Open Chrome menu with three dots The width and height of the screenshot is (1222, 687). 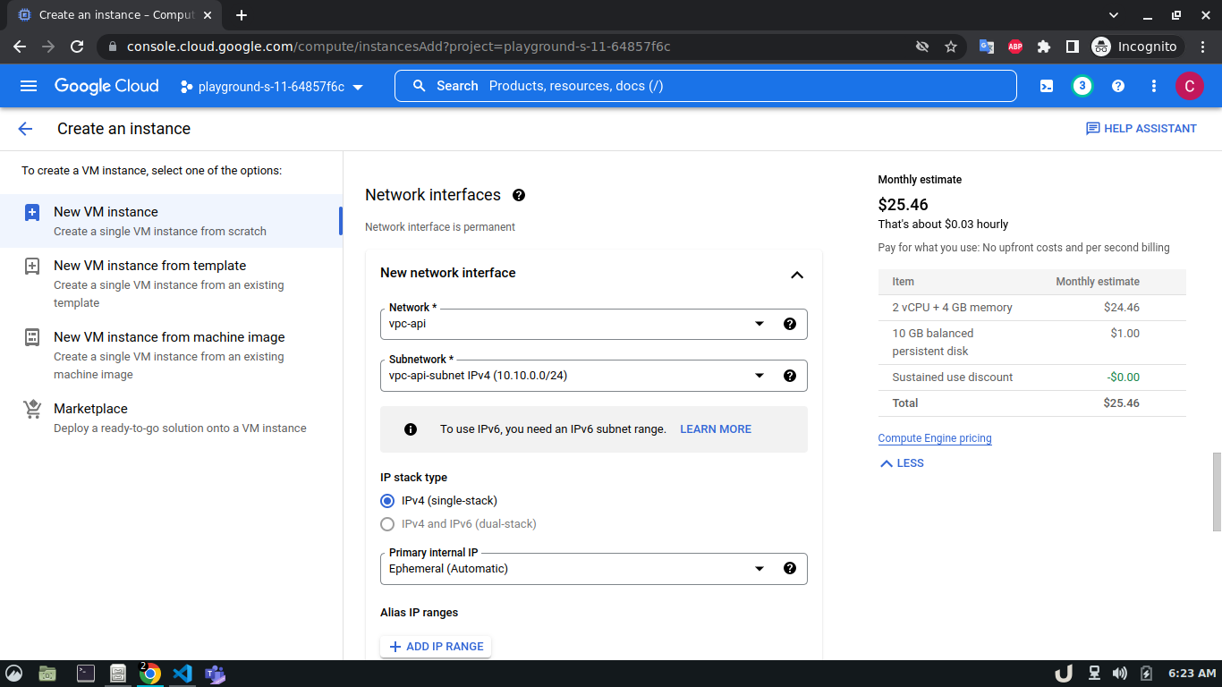(1202, 47)
